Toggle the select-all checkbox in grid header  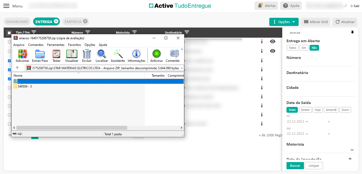point(9,33)
